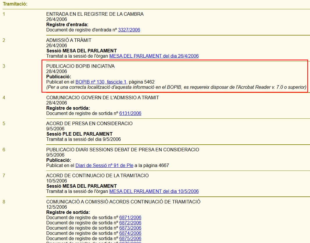Viewport: 310px width, 243px height.
Task: View exit registry document 6873/2006
Action: tap(130, 228)
